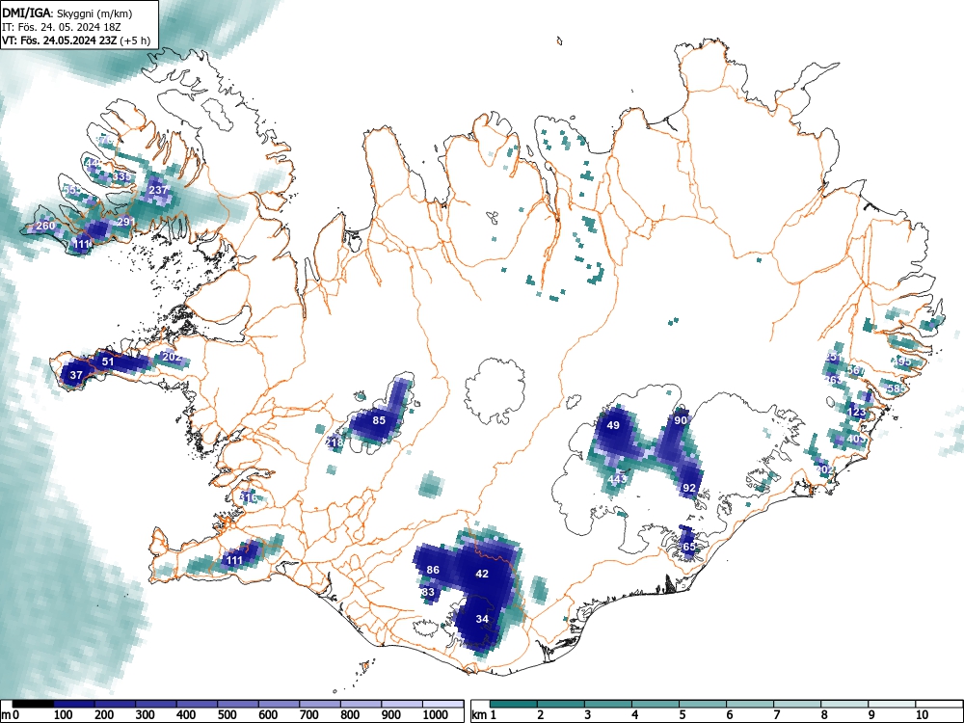Viewport: 964px width, 723px height.
Task: Select the '6' kilometres legend label
Action: (x=730, y=715)
